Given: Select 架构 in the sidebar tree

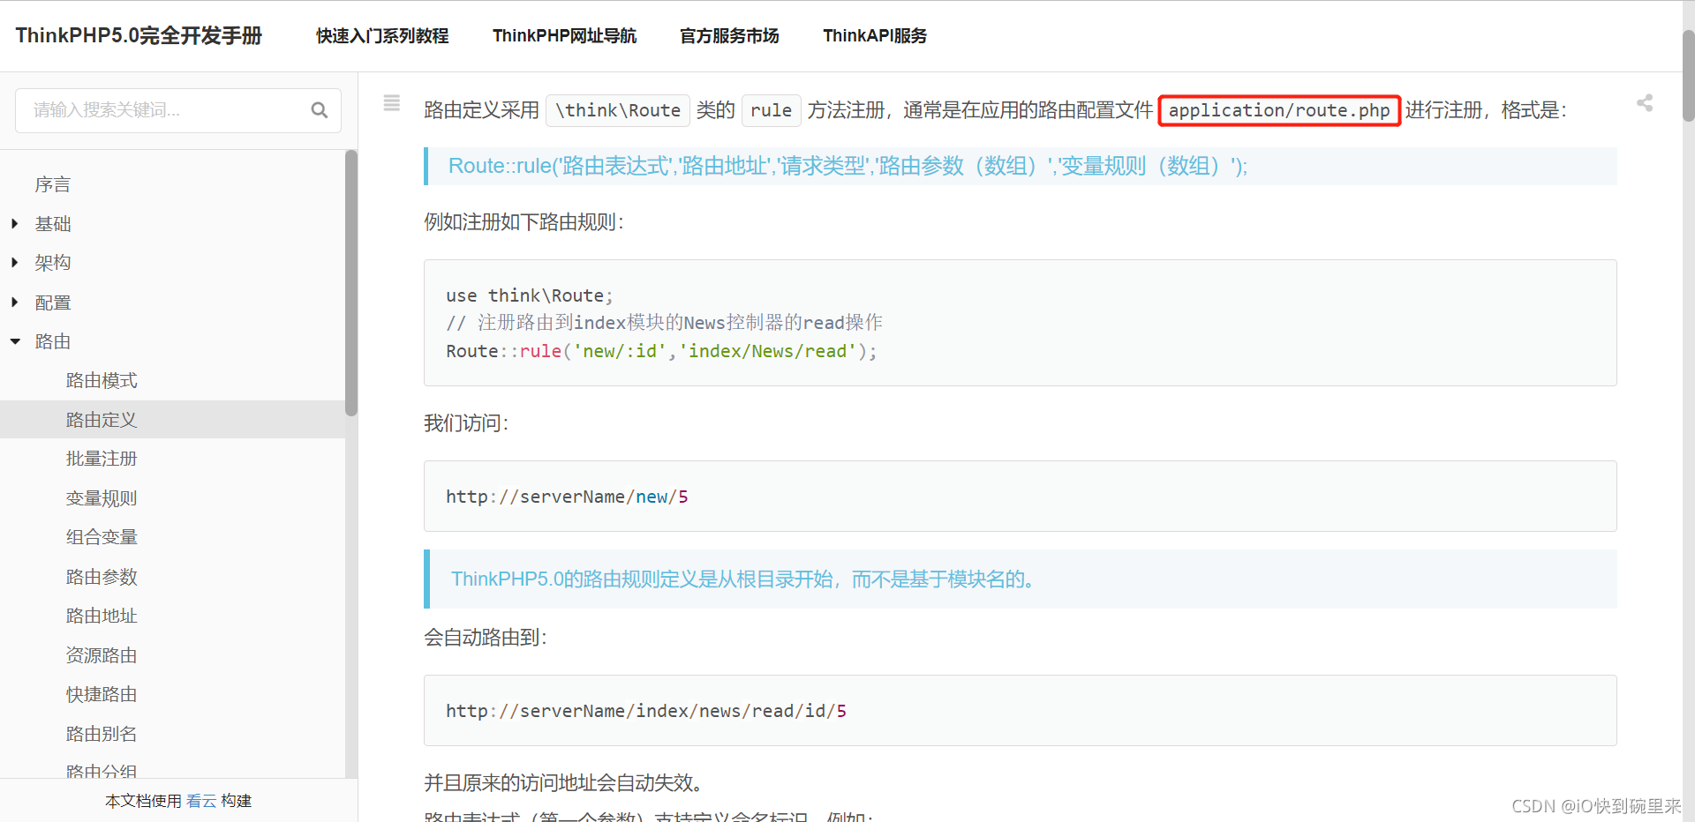Looking at the screenshot, I should pyautogui.click(x=53, y=263).
